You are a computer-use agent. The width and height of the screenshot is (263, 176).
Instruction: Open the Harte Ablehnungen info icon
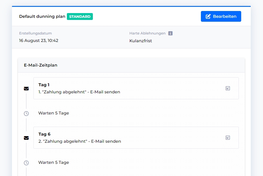point(170,33)
